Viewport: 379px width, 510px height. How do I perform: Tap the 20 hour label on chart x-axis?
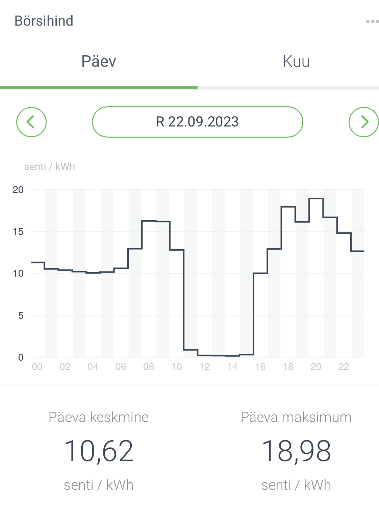coord(316,367)
